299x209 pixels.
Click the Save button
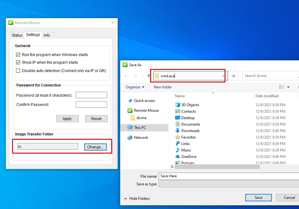pyautogui.click(x=259, y=198)
